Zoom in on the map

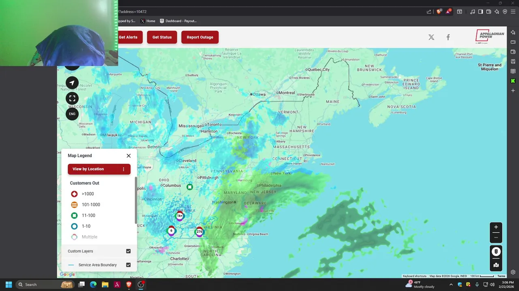[x=496, y=227]
